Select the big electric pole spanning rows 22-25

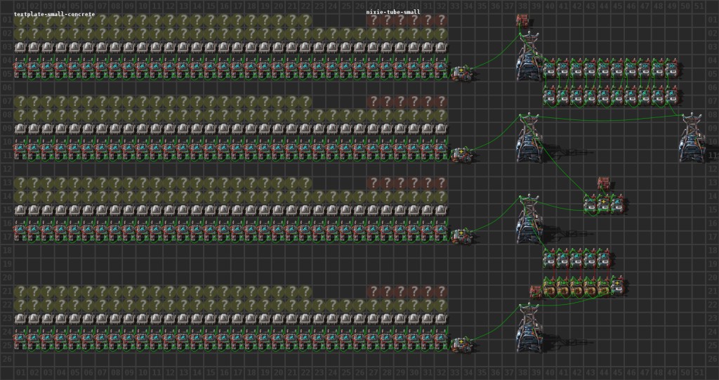click(x=529, y=327)
